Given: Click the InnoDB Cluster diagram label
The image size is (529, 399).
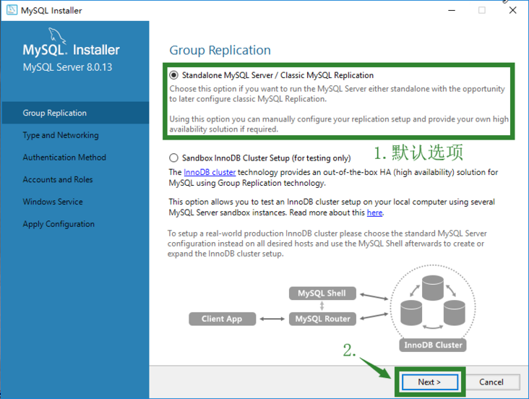Looking at the screenshot, I should click(x=433, y=345).
